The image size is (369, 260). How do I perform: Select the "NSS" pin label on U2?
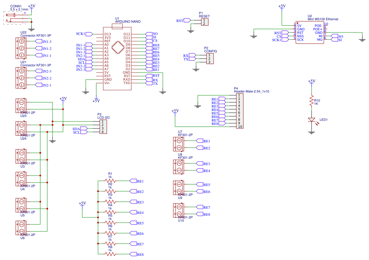coord(300,36)
